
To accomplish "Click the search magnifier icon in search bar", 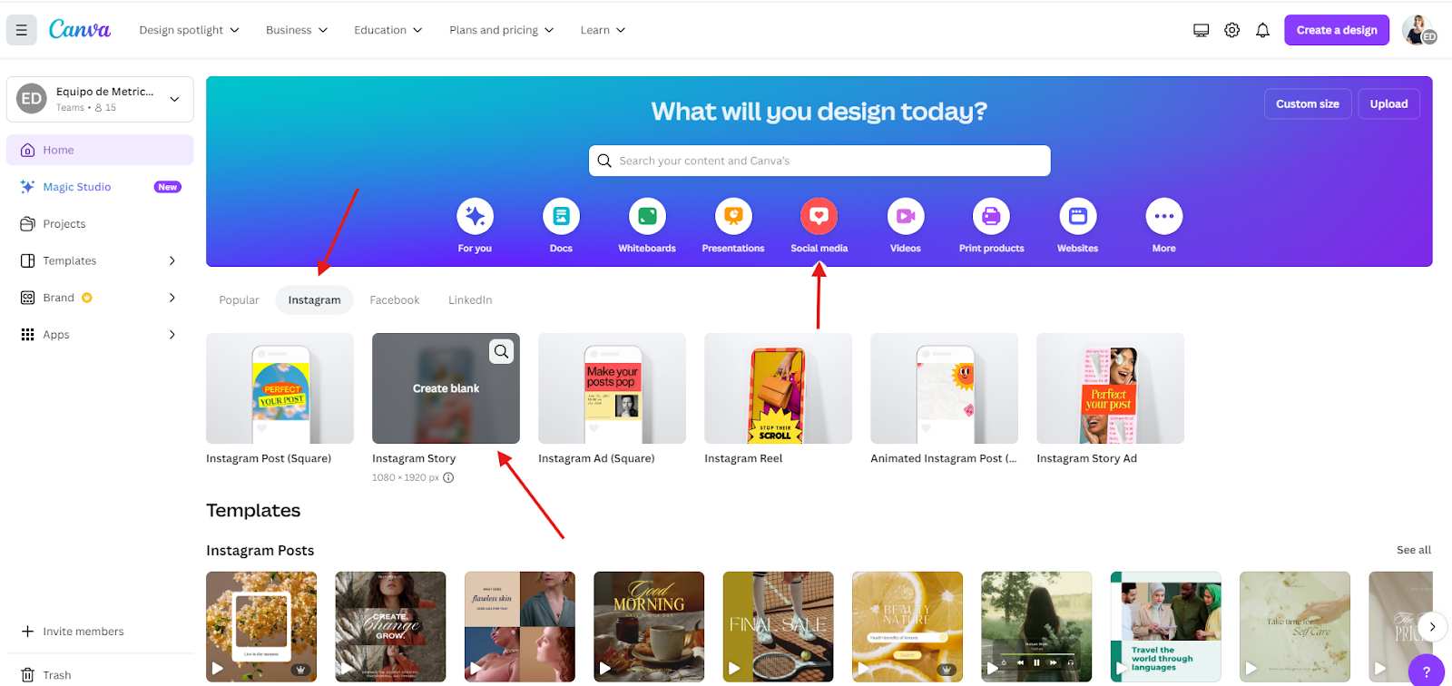I will [x=604, y=161].
